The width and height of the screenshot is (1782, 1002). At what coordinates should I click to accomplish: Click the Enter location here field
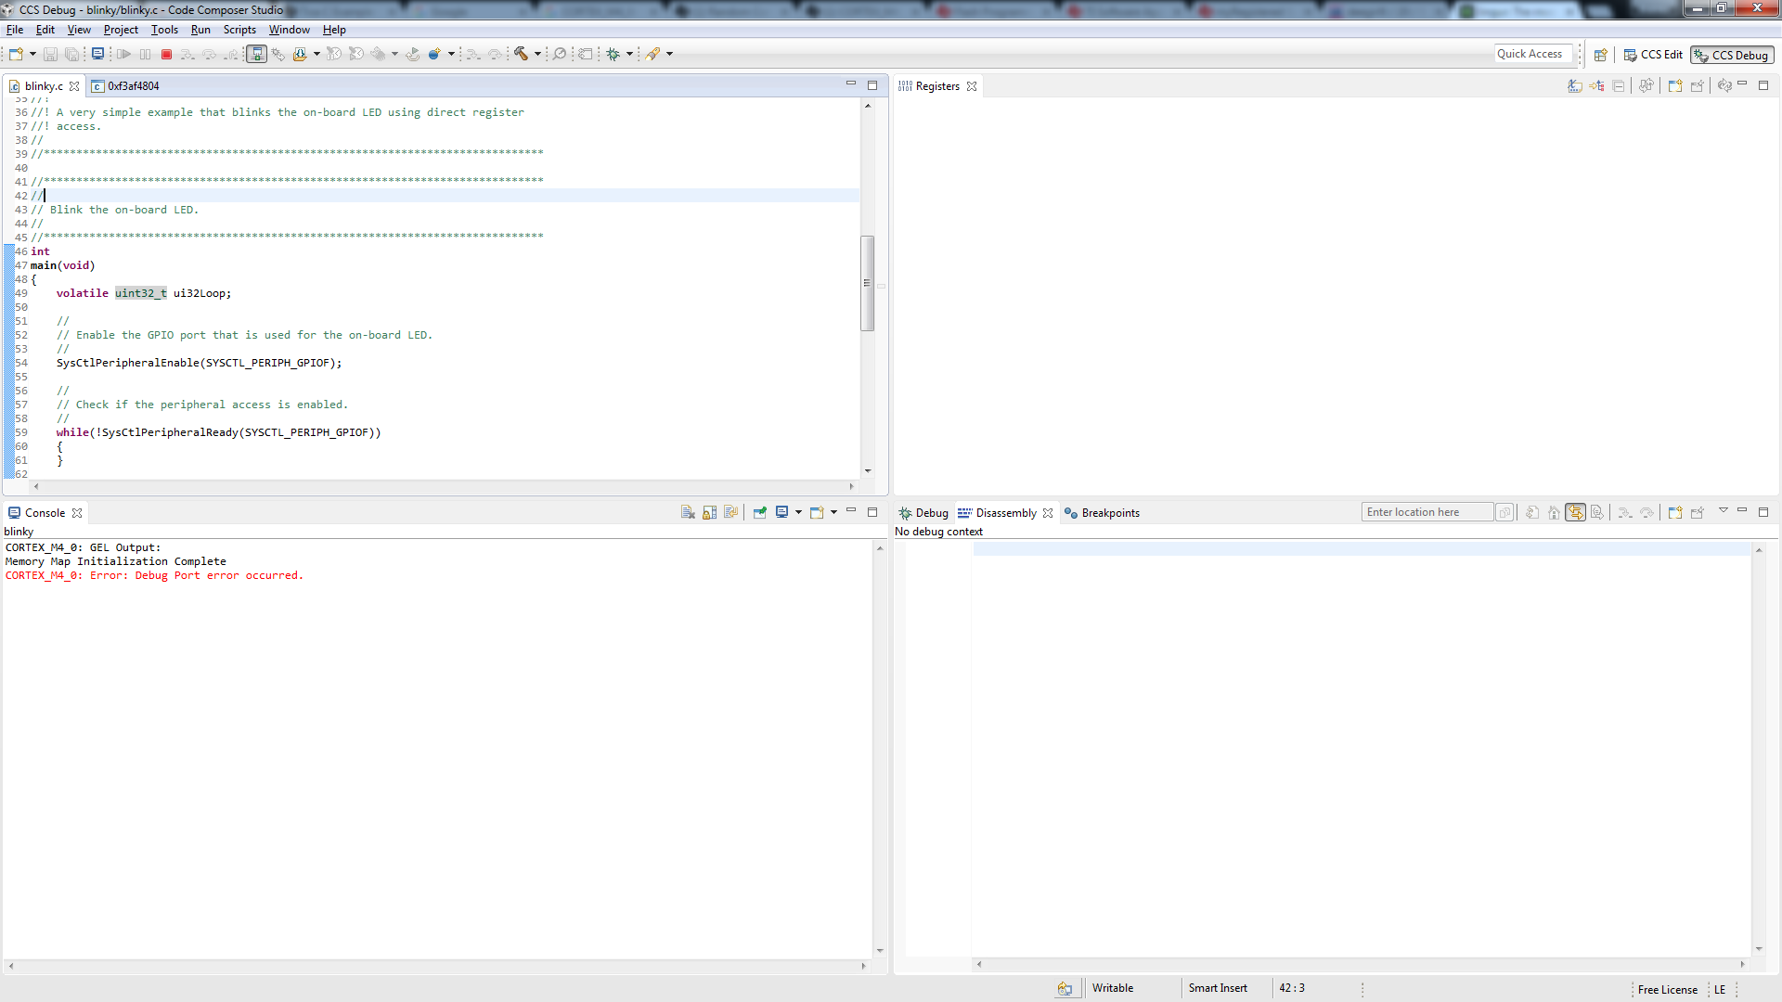point(1427,513)
